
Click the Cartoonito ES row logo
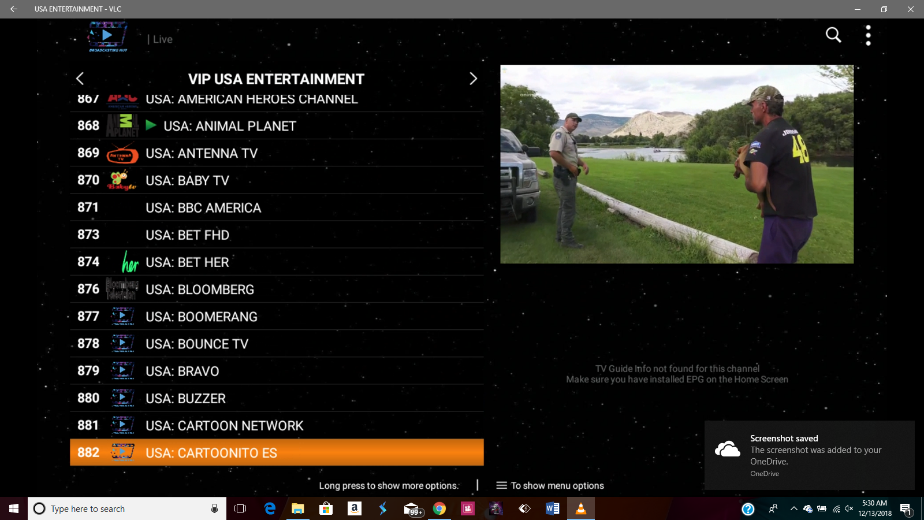pyautogui.click(x=122, y=452)
